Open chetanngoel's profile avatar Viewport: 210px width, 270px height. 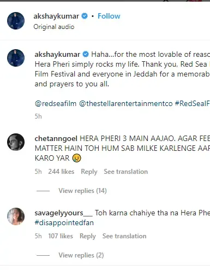tap(16, 142)
